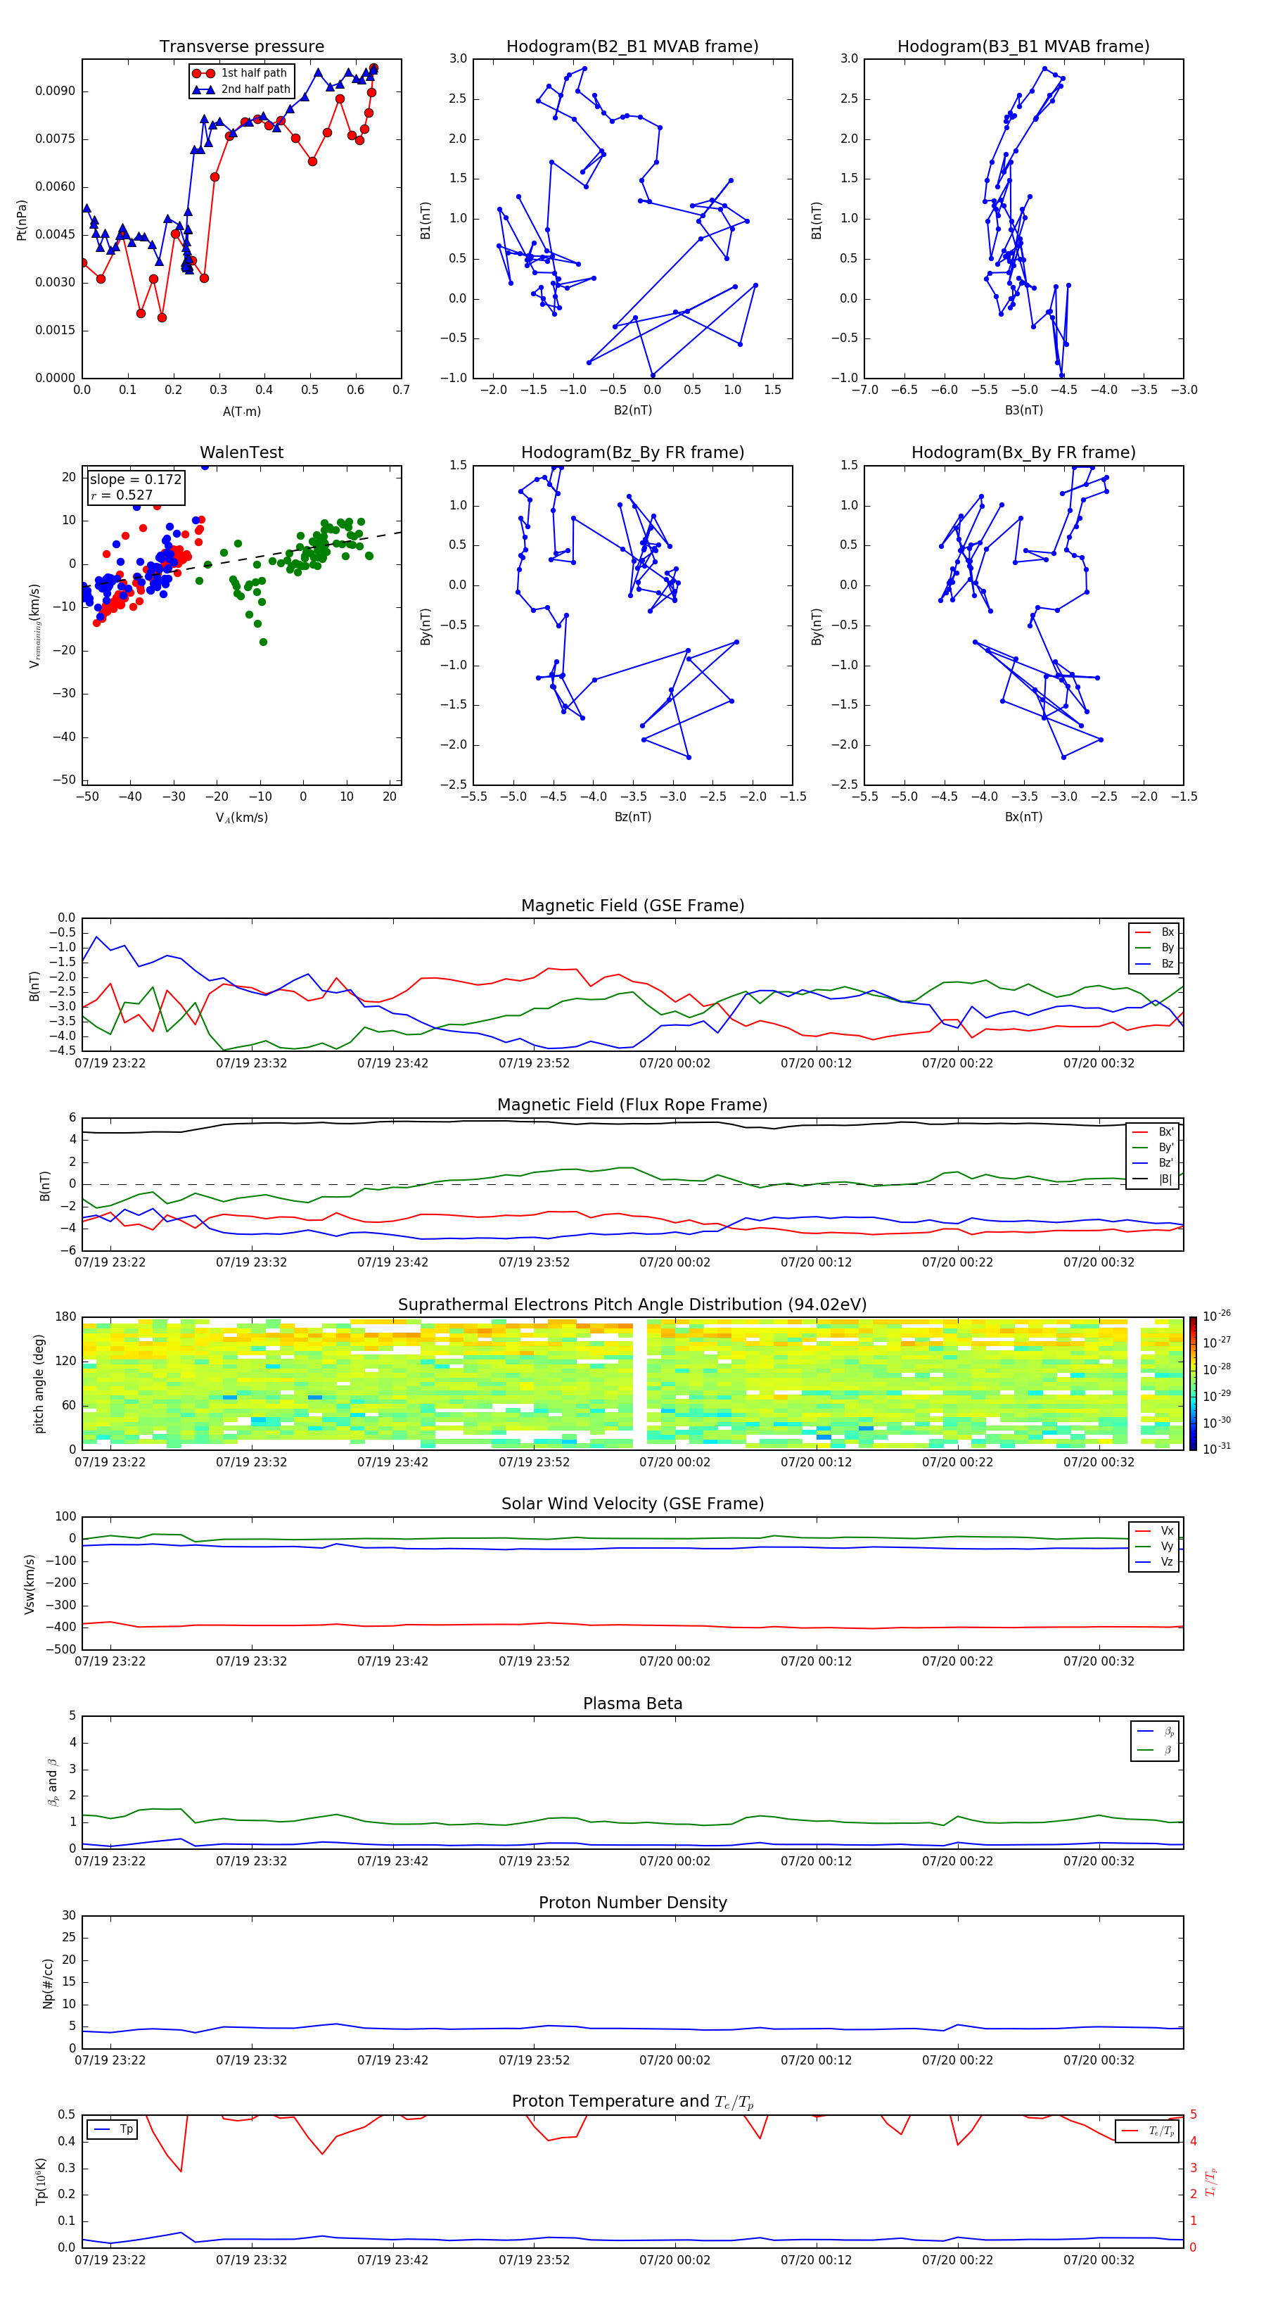The height and width of the screenshot is (2322, 1266).
Task: Click 'Hodogram(B3_B1 MVAB frame)' title
Action: pyautogui.click(x=1023, y=46)
